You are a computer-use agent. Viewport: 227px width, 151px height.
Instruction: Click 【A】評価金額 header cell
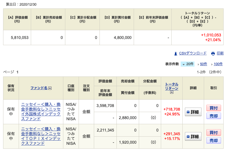point(17,19)
